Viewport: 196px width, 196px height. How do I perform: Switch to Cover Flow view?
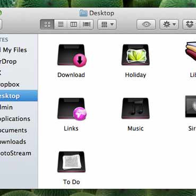click(87, 24)
